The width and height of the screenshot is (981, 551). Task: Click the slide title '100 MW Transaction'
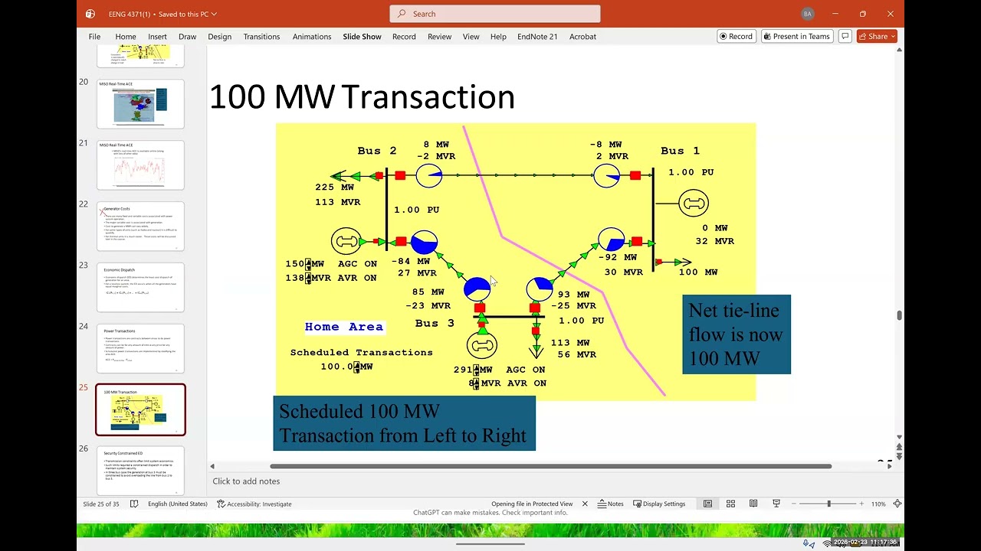coord(362,97)
